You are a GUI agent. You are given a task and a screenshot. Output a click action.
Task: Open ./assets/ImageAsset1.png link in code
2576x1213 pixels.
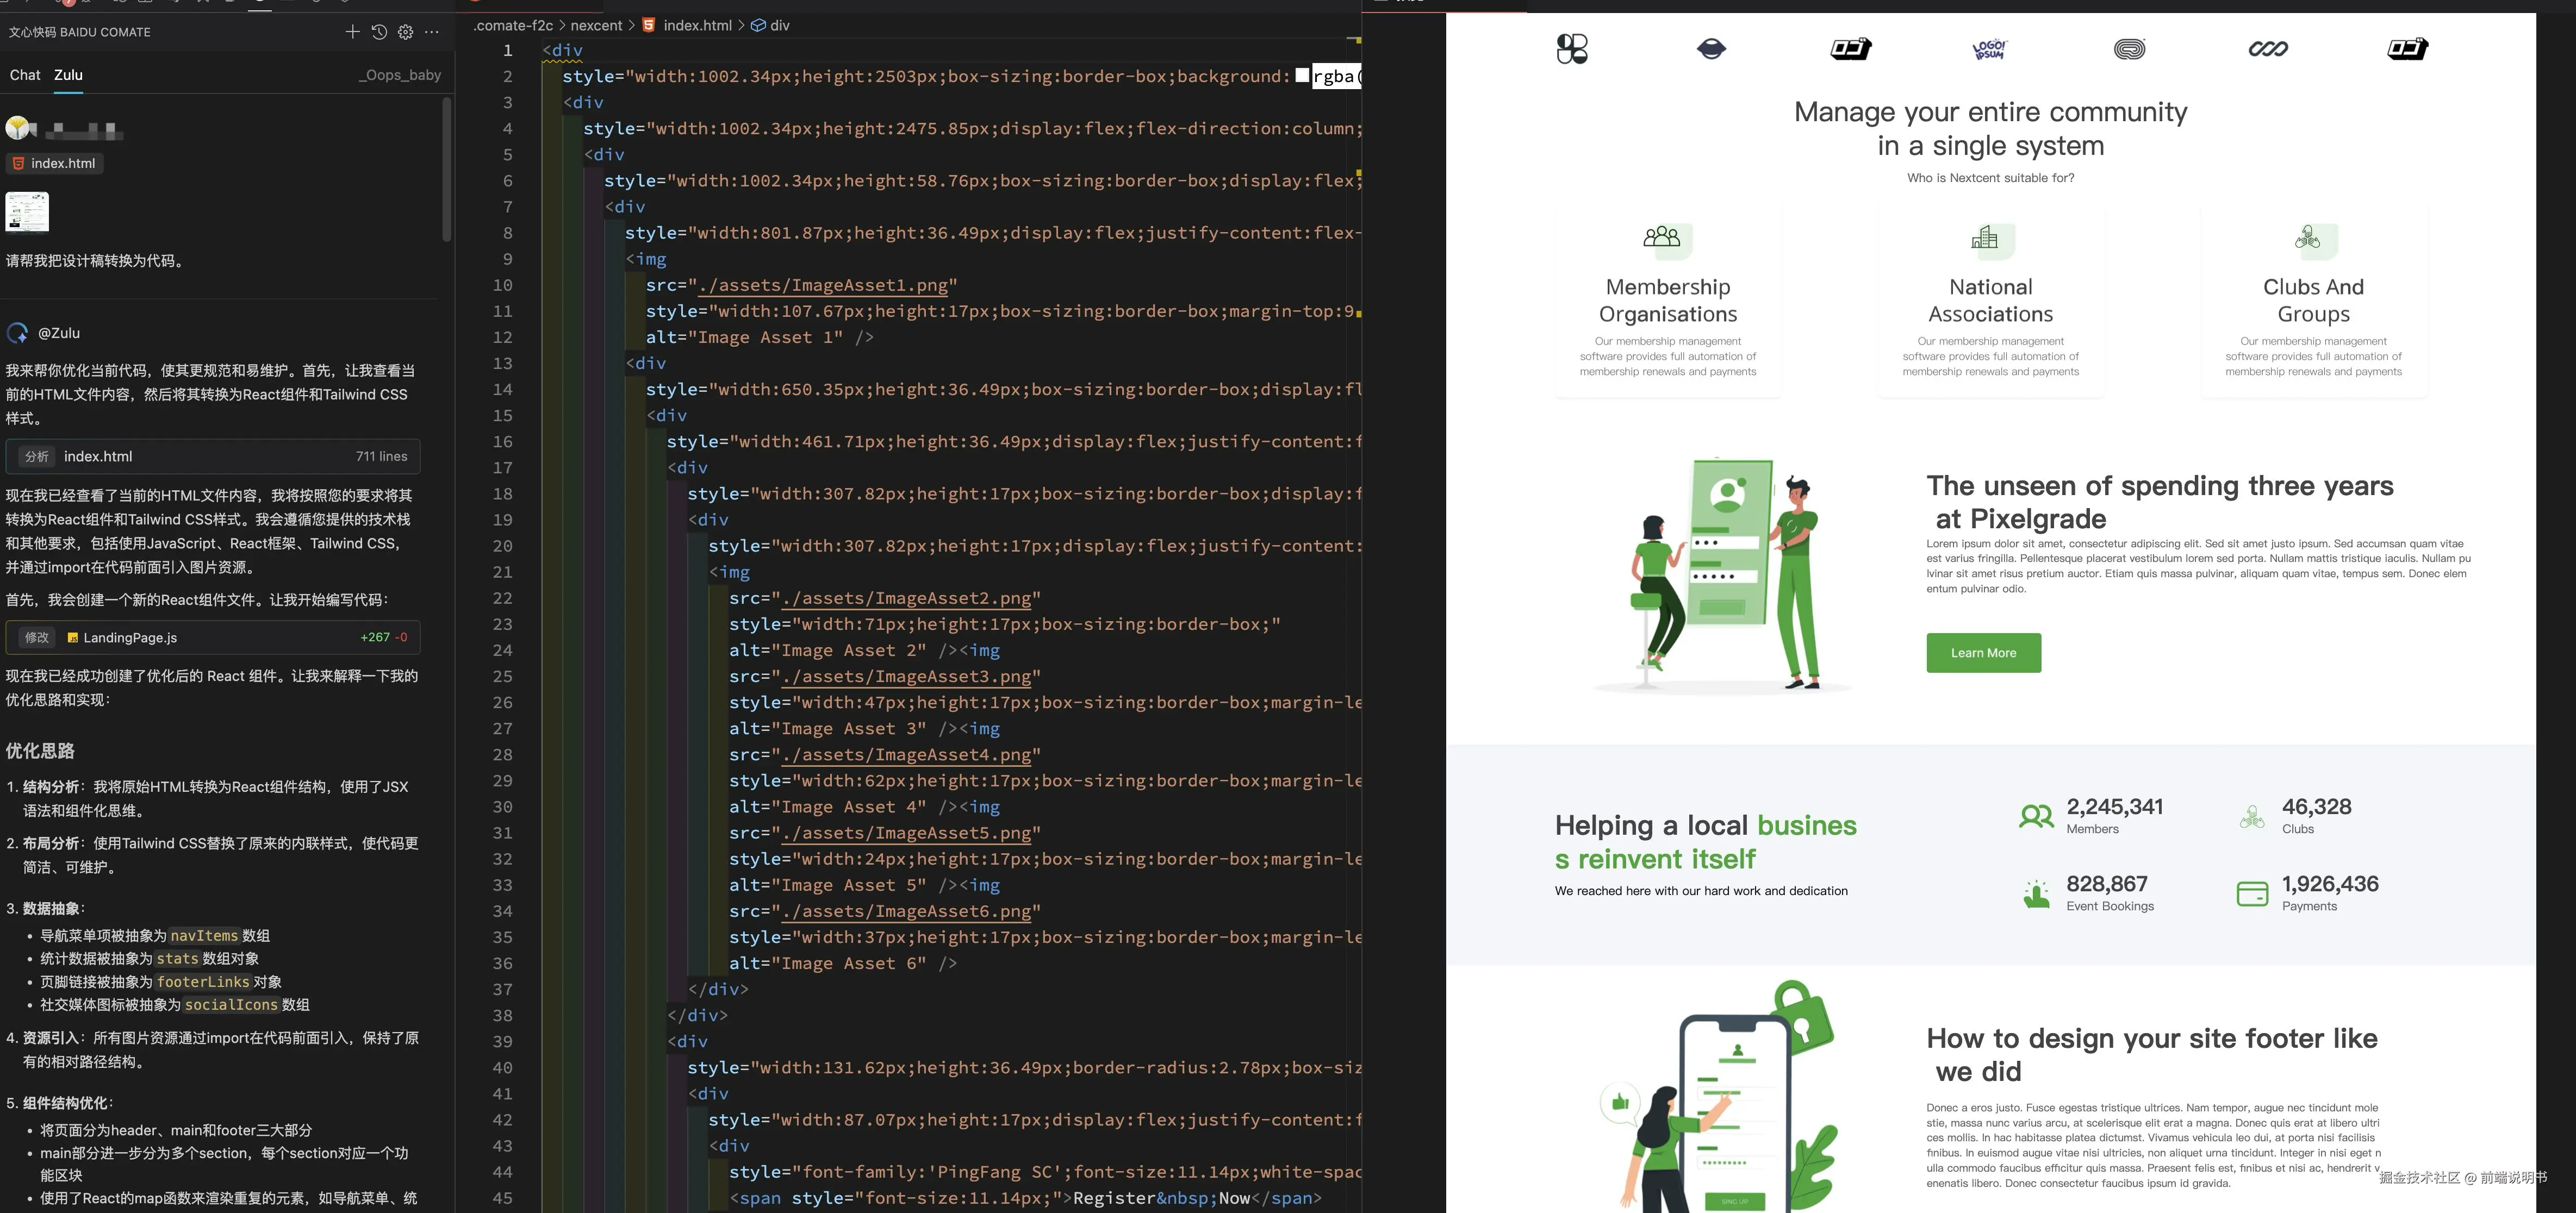823,286
